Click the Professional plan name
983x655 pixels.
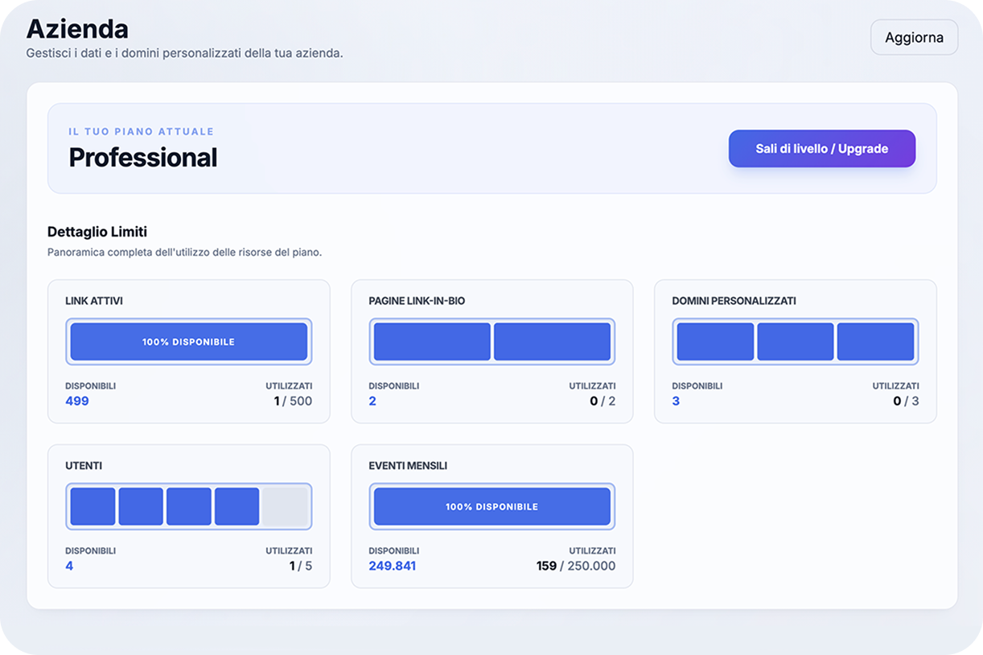click(142, 158)
